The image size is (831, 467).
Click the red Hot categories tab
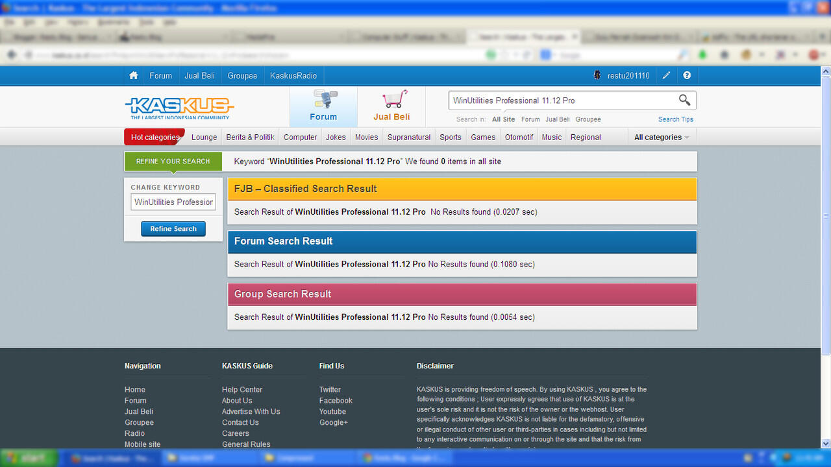tap(155, 137)
